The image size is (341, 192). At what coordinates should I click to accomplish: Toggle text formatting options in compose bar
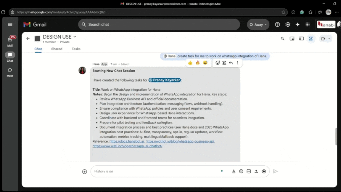(x=234, y=171)
